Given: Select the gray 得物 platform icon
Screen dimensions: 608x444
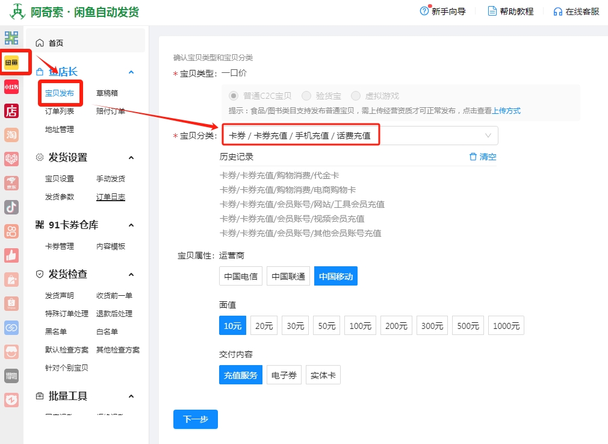Looking at the screenshot, I should tap(11, 376).
